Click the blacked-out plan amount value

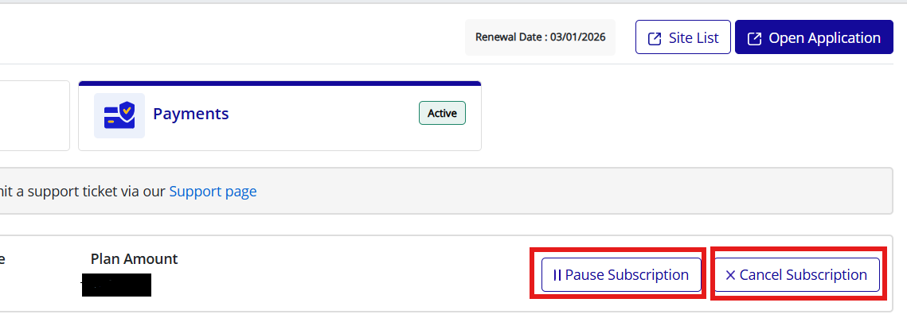(116, 285)
